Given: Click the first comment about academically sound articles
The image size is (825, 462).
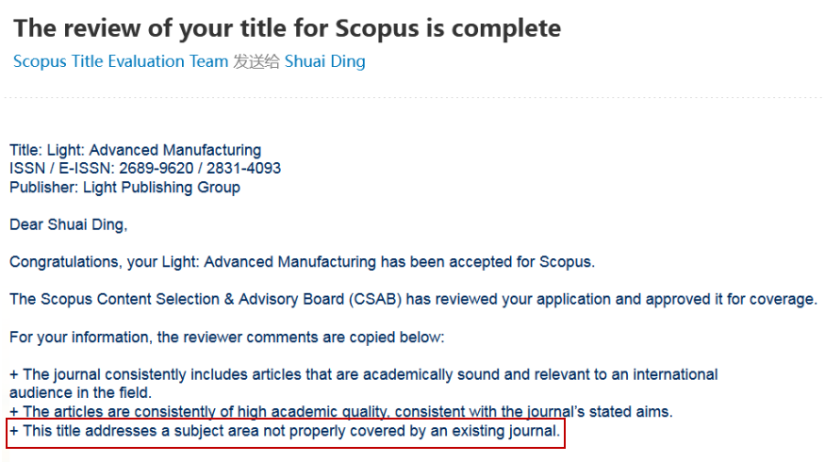Looking at the screenshot, I should point(363,374).
